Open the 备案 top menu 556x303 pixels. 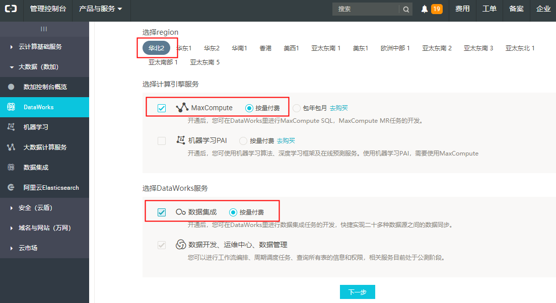coord(516,9)
